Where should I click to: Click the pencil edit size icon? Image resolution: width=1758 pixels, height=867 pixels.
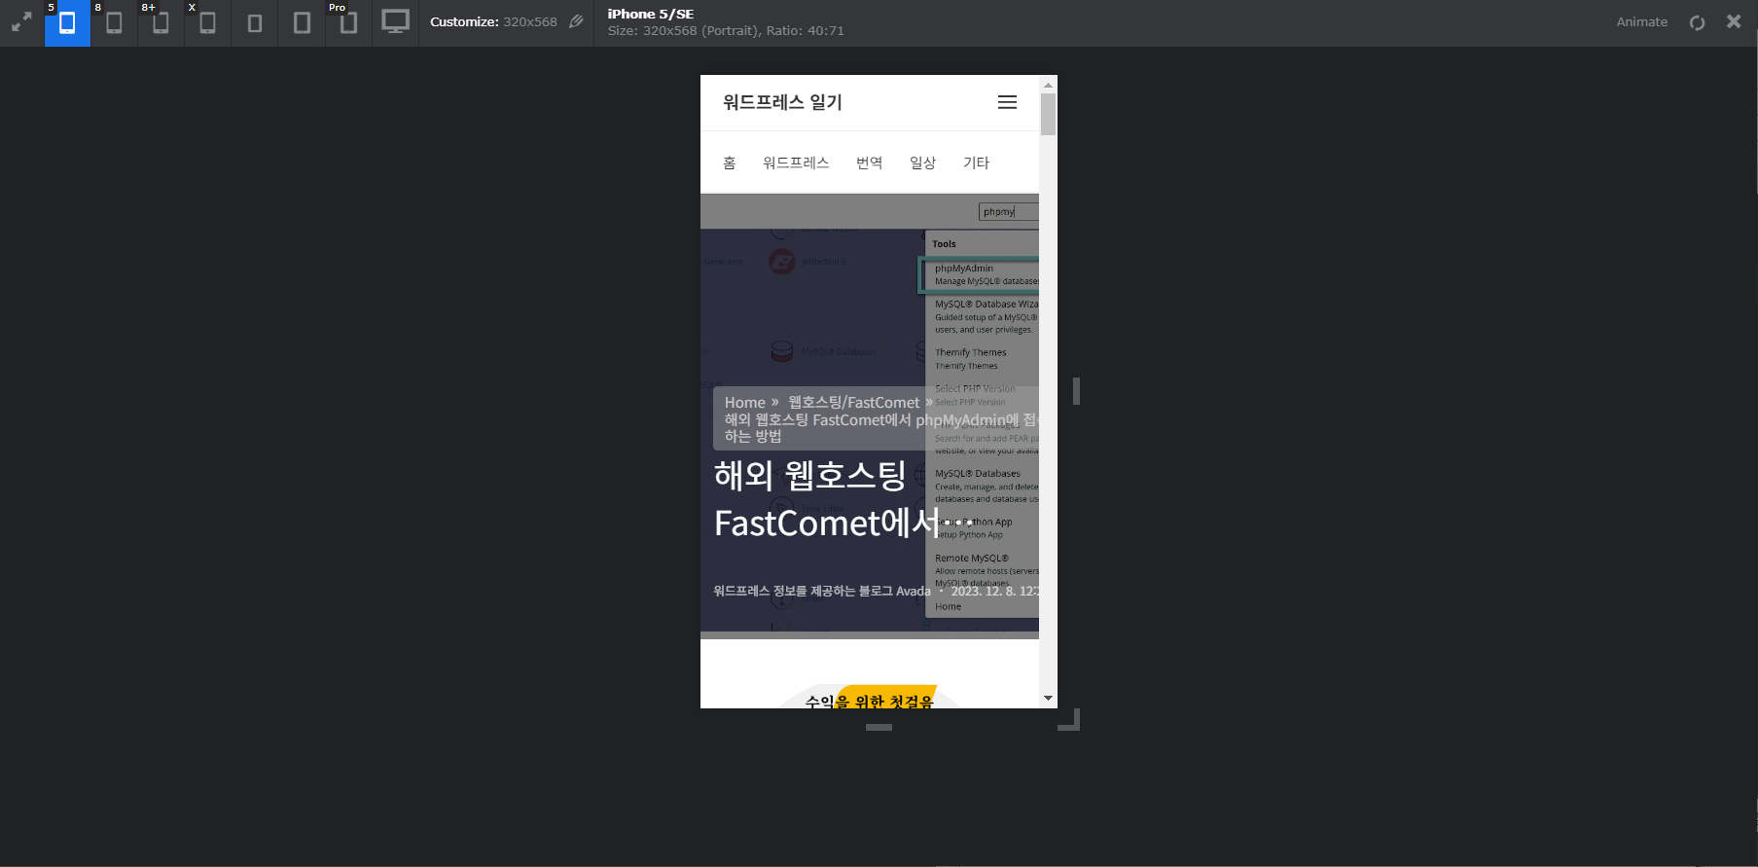point(576,21)
